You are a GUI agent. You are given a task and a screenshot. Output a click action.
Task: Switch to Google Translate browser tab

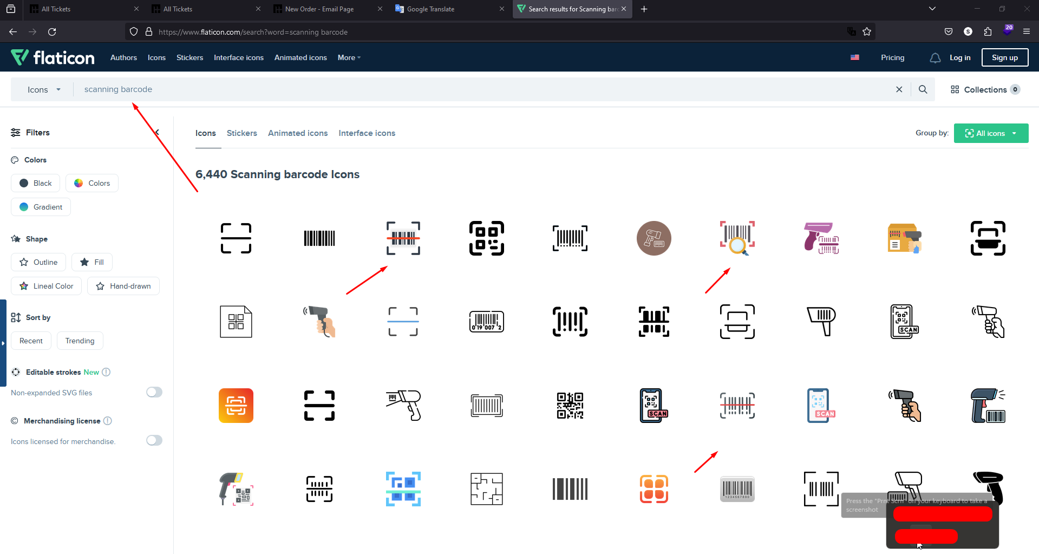coord(450,9)
